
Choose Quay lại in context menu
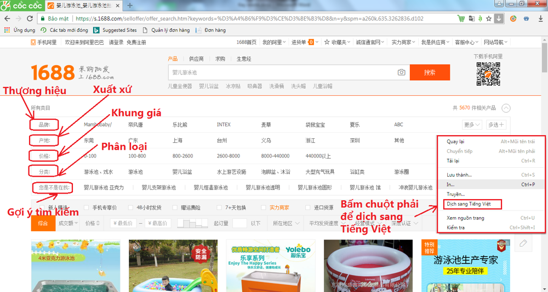[490, 142]
